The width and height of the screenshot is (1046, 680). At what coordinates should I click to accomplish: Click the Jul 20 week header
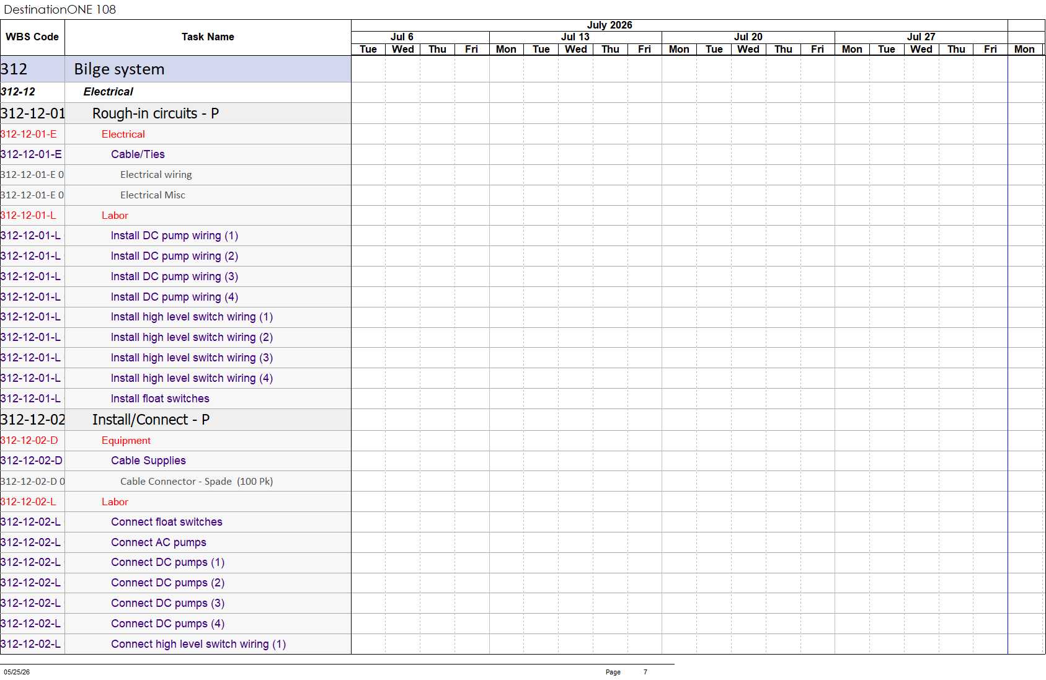point(748,37)
